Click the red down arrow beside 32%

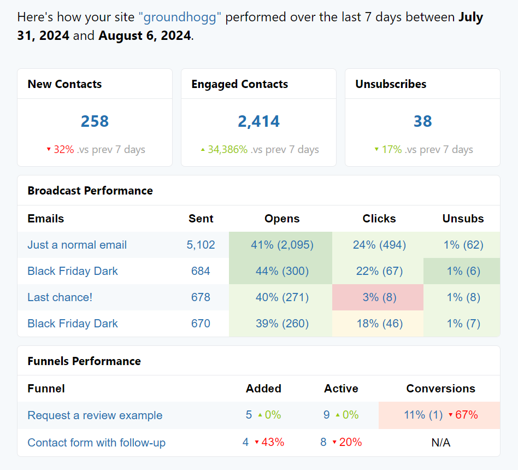(49, 149)
